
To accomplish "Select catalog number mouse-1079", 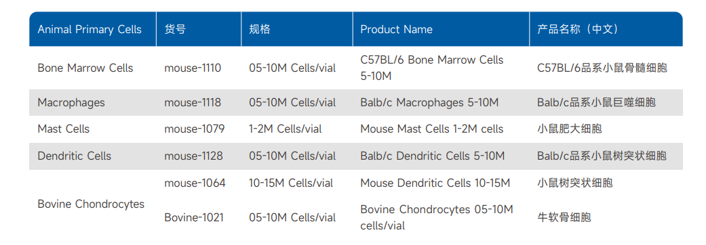I will coord(194,129).
